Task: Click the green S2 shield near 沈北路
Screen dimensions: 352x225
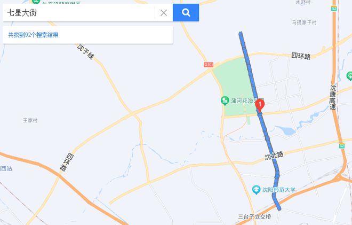Action: [342, 146]
